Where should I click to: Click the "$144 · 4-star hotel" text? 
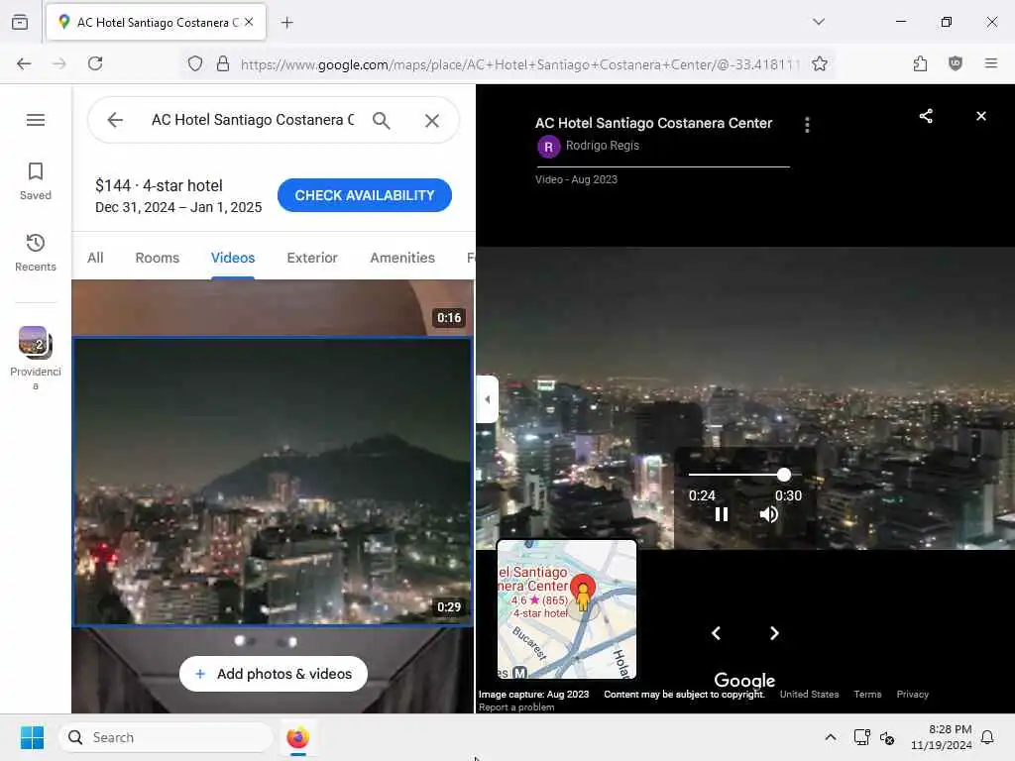pyautogui.click(x=160, y=185)
